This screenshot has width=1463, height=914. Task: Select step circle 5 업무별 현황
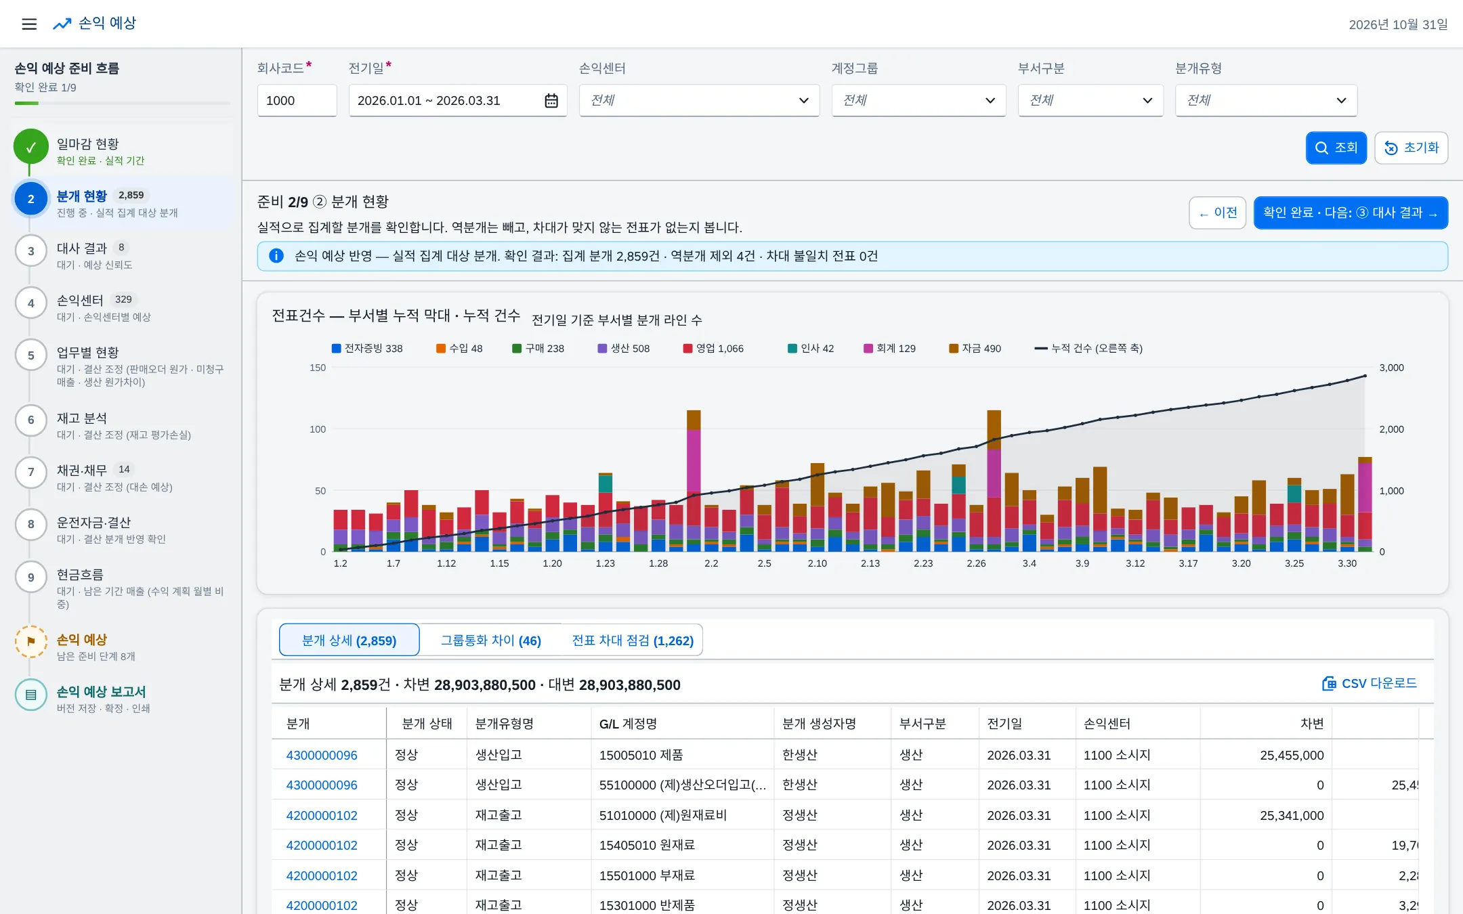(31, 355)
